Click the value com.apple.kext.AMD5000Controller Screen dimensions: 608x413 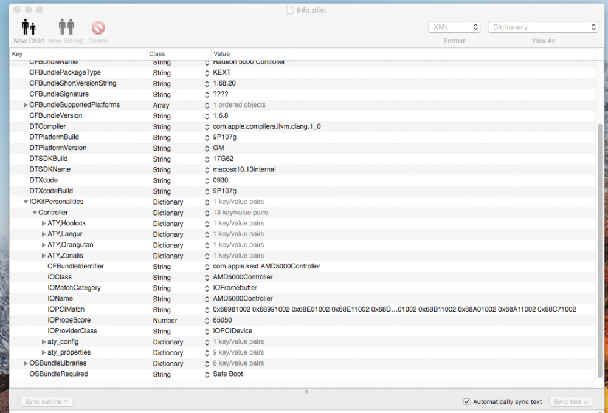[266, 266]
